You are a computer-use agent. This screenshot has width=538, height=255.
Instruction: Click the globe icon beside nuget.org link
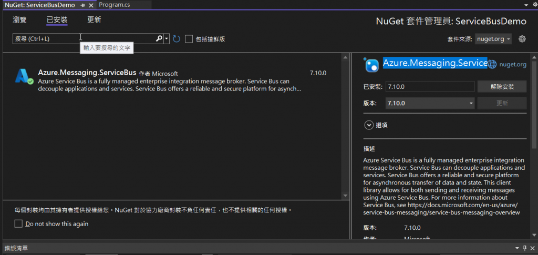pos(492,64)
